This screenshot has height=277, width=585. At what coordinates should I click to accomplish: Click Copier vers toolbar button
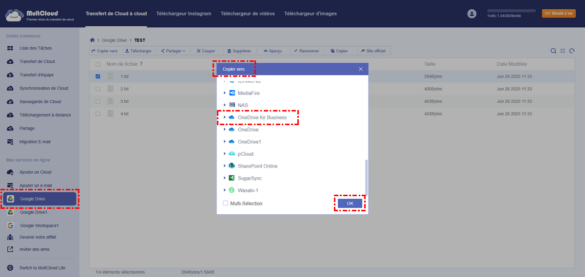point(104,51)
